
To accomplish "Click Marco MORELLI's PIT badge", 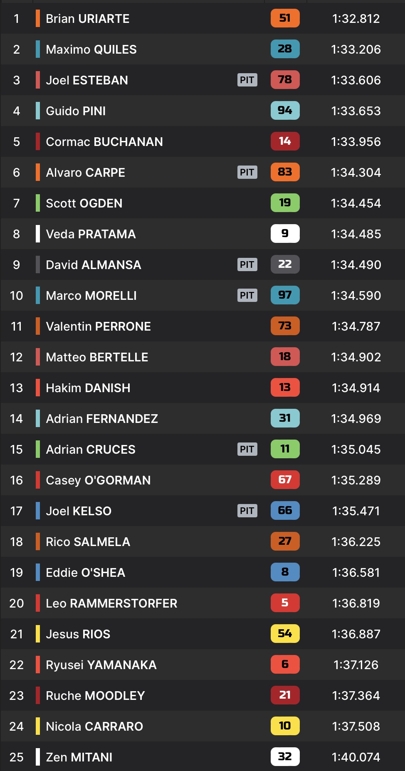I will 247,295.
